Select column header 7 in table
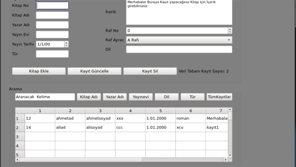The image size is (296, 167). tap(217, 111)
